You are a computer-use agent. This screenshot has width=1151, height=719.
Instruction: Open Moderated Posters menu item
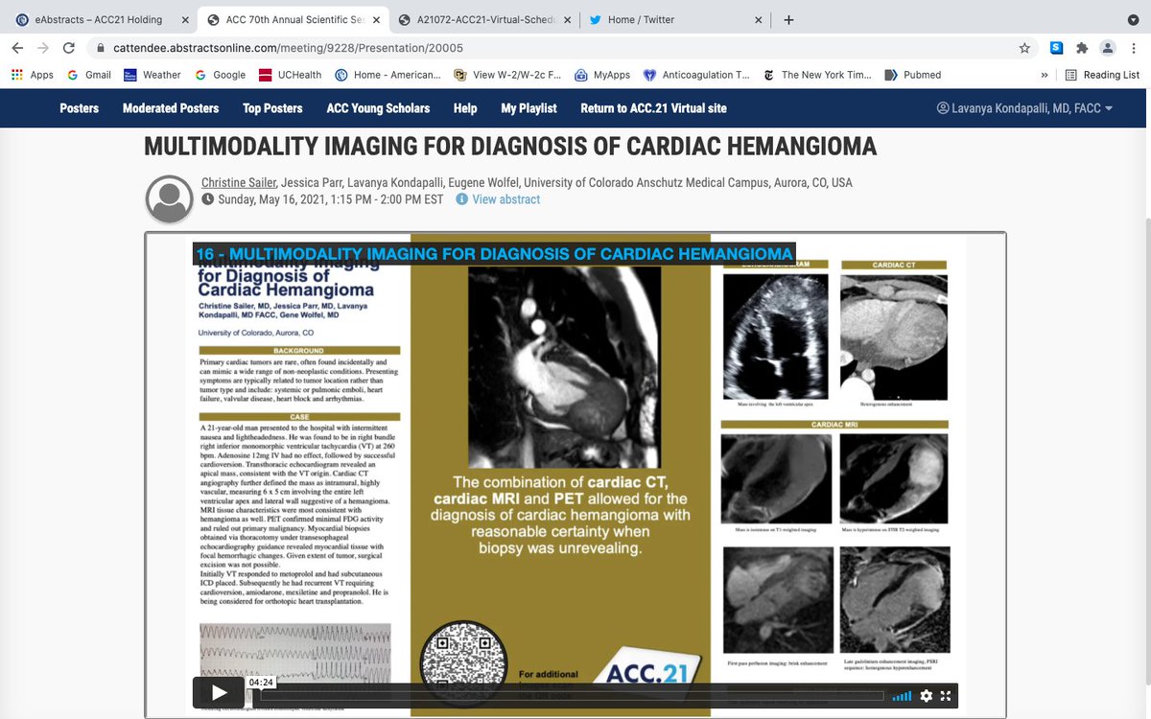171,108
